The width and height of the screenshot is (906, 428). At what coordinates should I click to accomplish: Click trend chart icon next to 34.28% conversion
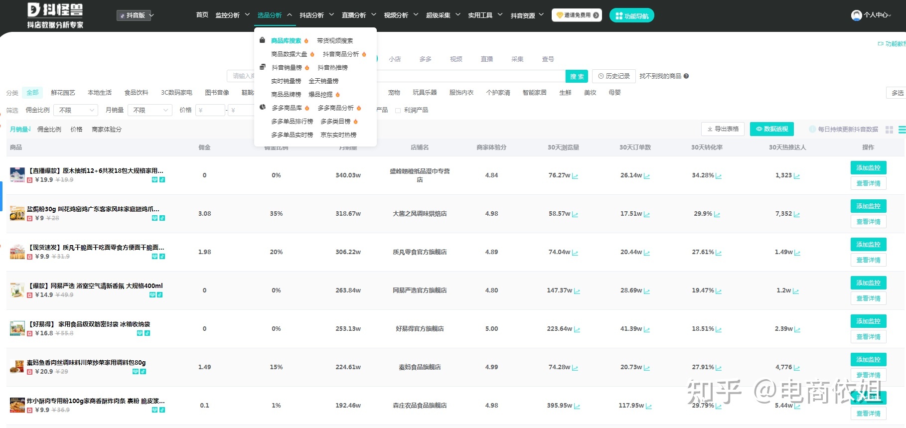[719, 176]
